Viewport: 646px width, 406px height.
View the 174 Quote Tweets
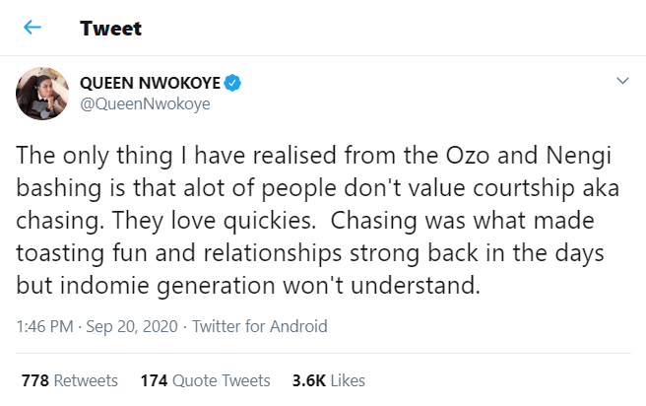click(x=205, y=379)
